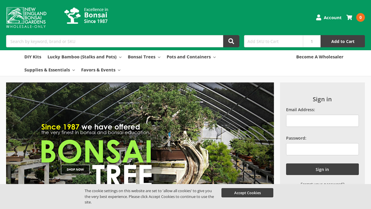This screenshot has width=371, height=209.
Task: Click the New England Bonsai Gardens logo
Action: coord(26,17)
